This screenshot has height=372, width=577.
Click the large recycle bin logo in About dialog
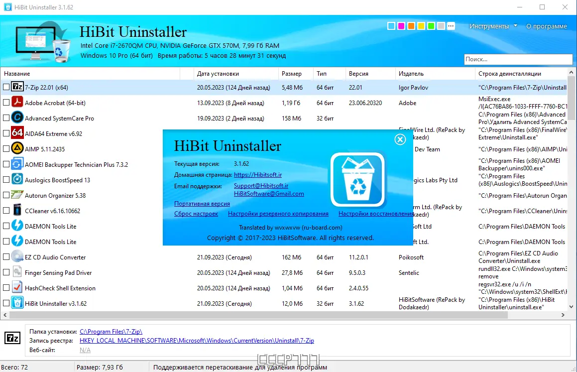pos(357,180)
